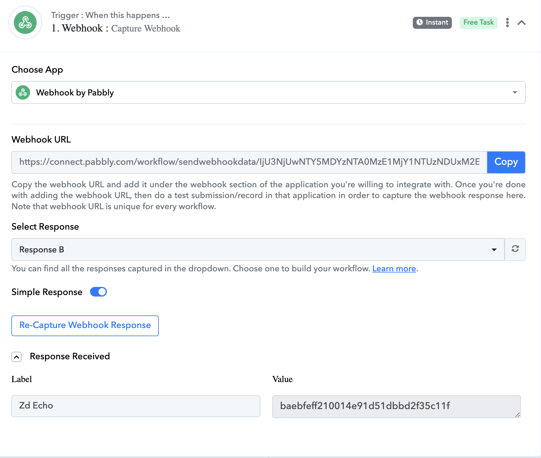541x458 pixels.
Task: Click the 'Response Received' heading text
Action: click(x=70, y=356)
